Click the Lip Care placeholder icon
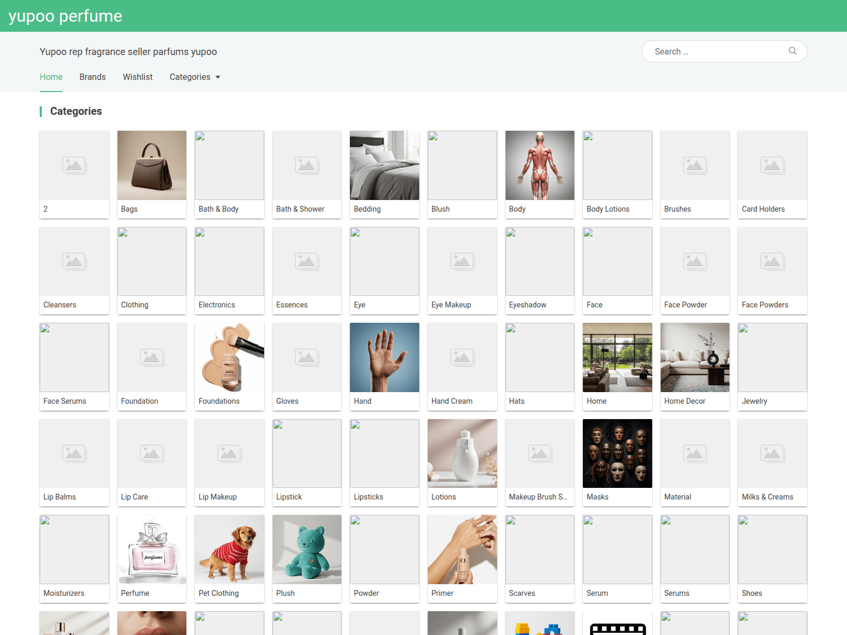 click(152, 453)
